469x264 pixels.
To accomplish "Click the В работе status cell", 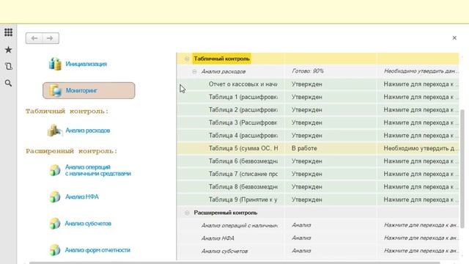I will click(x=330, y=148).
